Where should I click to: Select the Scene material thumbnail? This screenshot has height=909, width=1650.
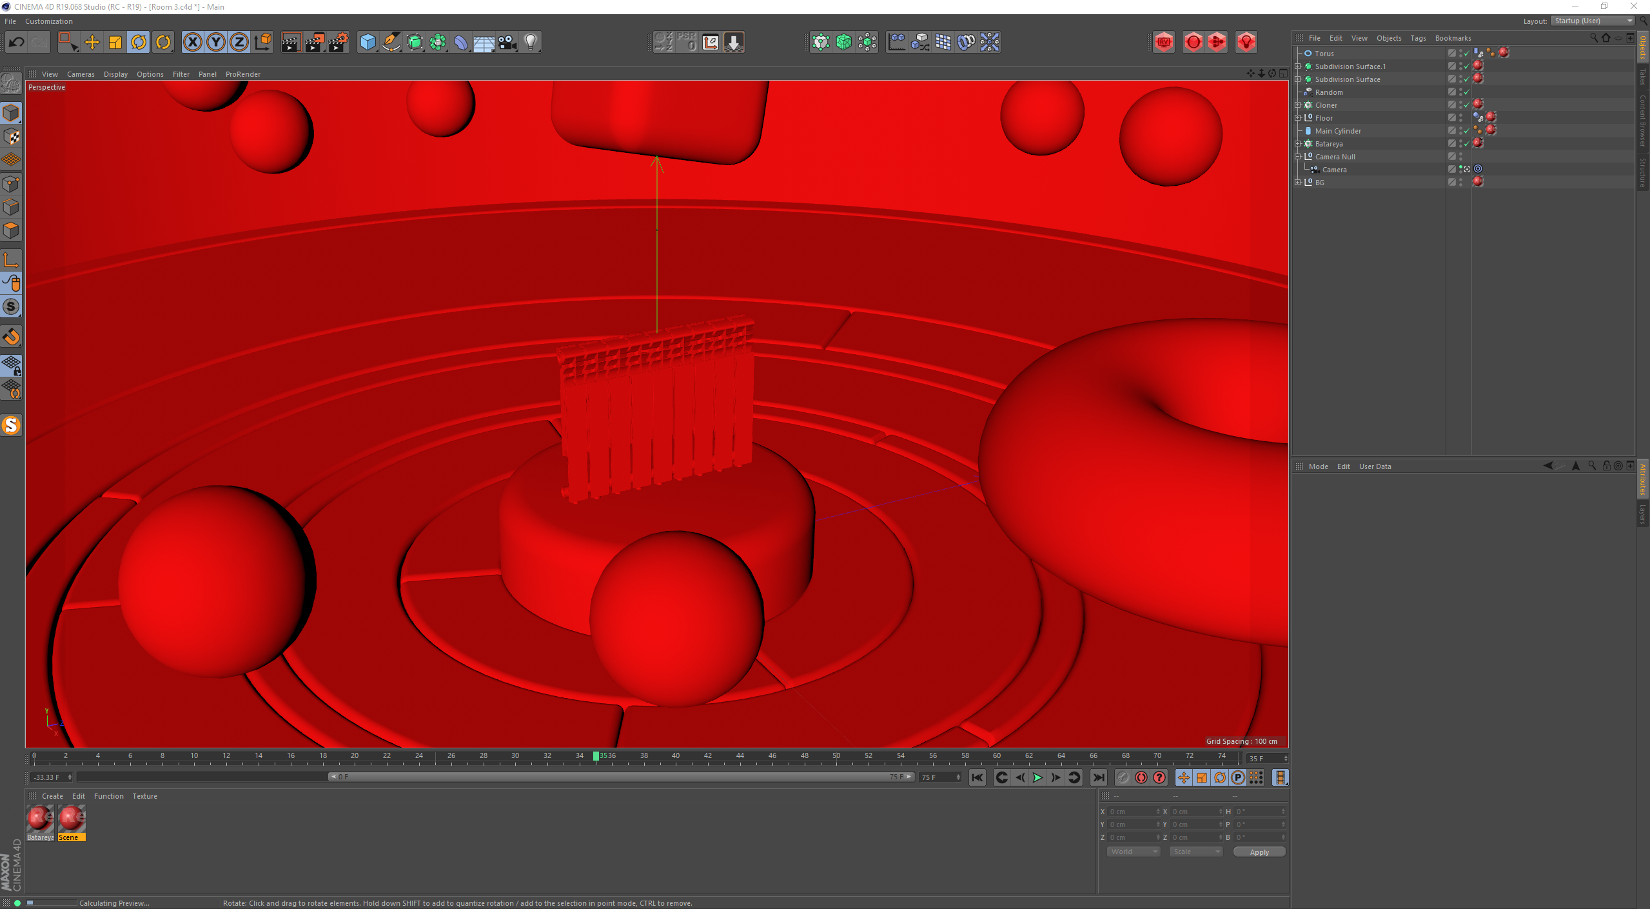coord(72,823)
